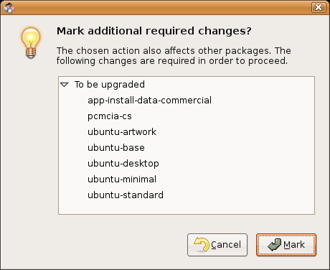This screenshot has width=330, height=270.
Task: Click the description text about affected packages
Action: point(174,56)
